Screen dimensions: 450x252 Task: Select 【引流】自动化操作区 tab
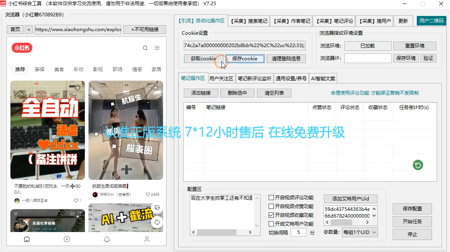pyautogui.click(x=201, y=21)
